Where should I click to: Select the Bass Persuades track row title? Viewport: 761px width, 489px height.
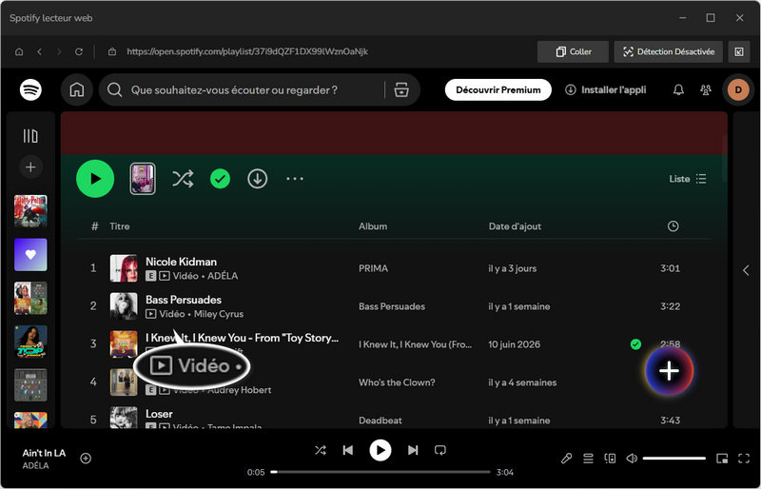click(184, 300)
